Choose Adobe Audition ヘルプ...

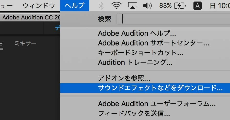[145, 33]
